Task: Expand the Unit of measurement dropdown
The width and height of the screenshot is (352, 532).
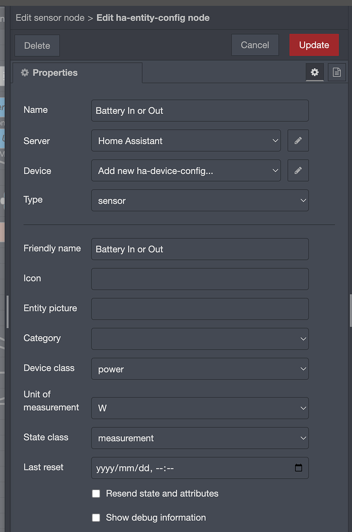Action: pyautogui.click(x=200, y=408)
